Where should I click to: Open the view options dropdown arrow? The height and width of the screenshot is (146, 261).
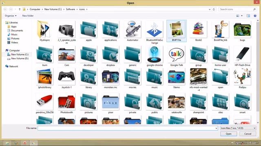click(242, 16)
